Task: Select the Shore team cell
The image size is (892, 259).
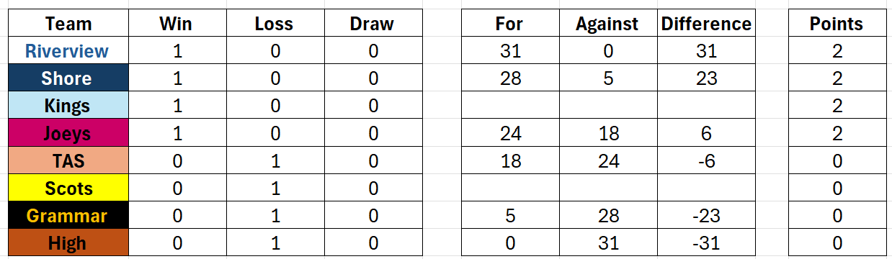Action: click(x=68, y=78)
